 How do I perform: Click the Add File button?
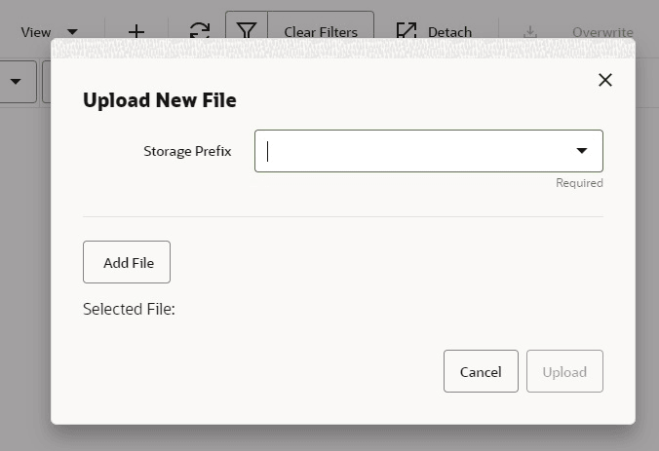[x=127, y=262]
